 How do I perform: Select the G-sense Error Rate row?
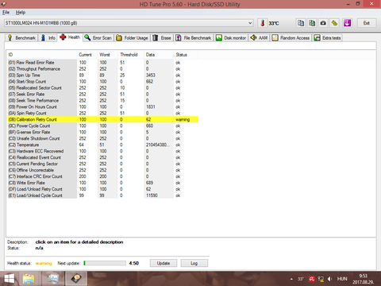[x=102, y=132]
